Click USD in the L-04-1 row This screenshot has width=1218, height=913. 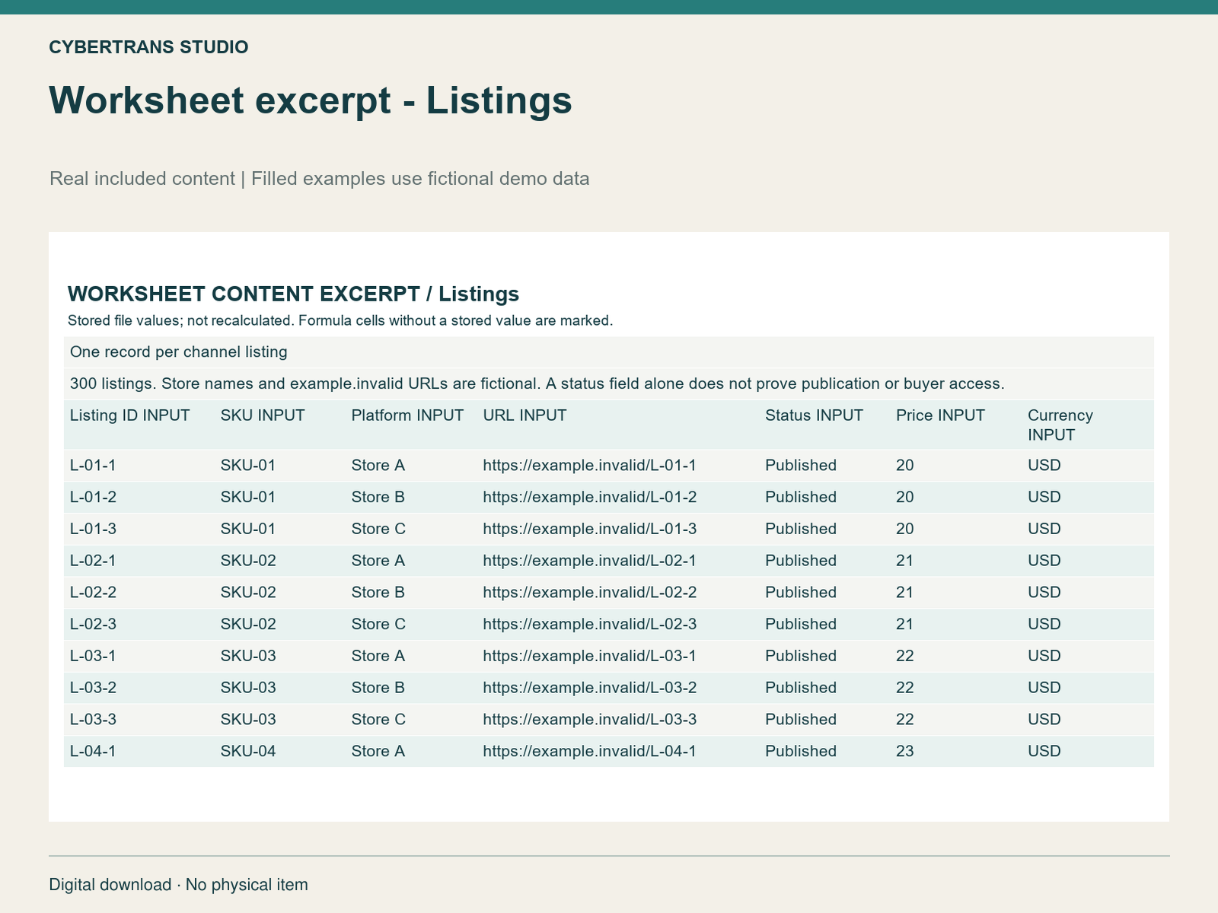pyautogui.click(x=1044, y=752)
